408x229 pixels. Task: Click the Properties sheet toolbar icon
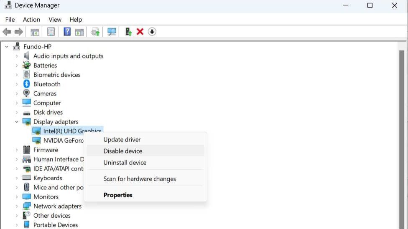(x=51, y=32)
